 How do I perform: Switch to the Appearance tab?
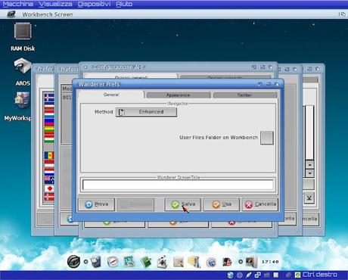(x=178, y=95)
